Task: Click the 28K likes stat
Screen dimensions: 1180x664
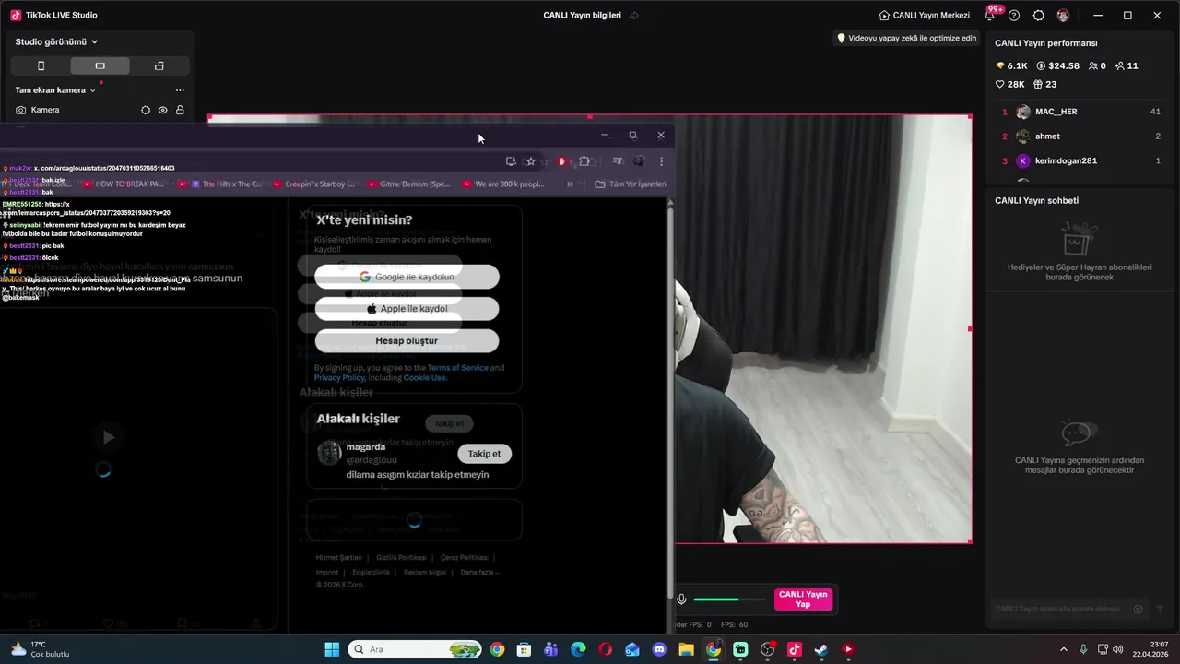Action: tap(1010, 84)
